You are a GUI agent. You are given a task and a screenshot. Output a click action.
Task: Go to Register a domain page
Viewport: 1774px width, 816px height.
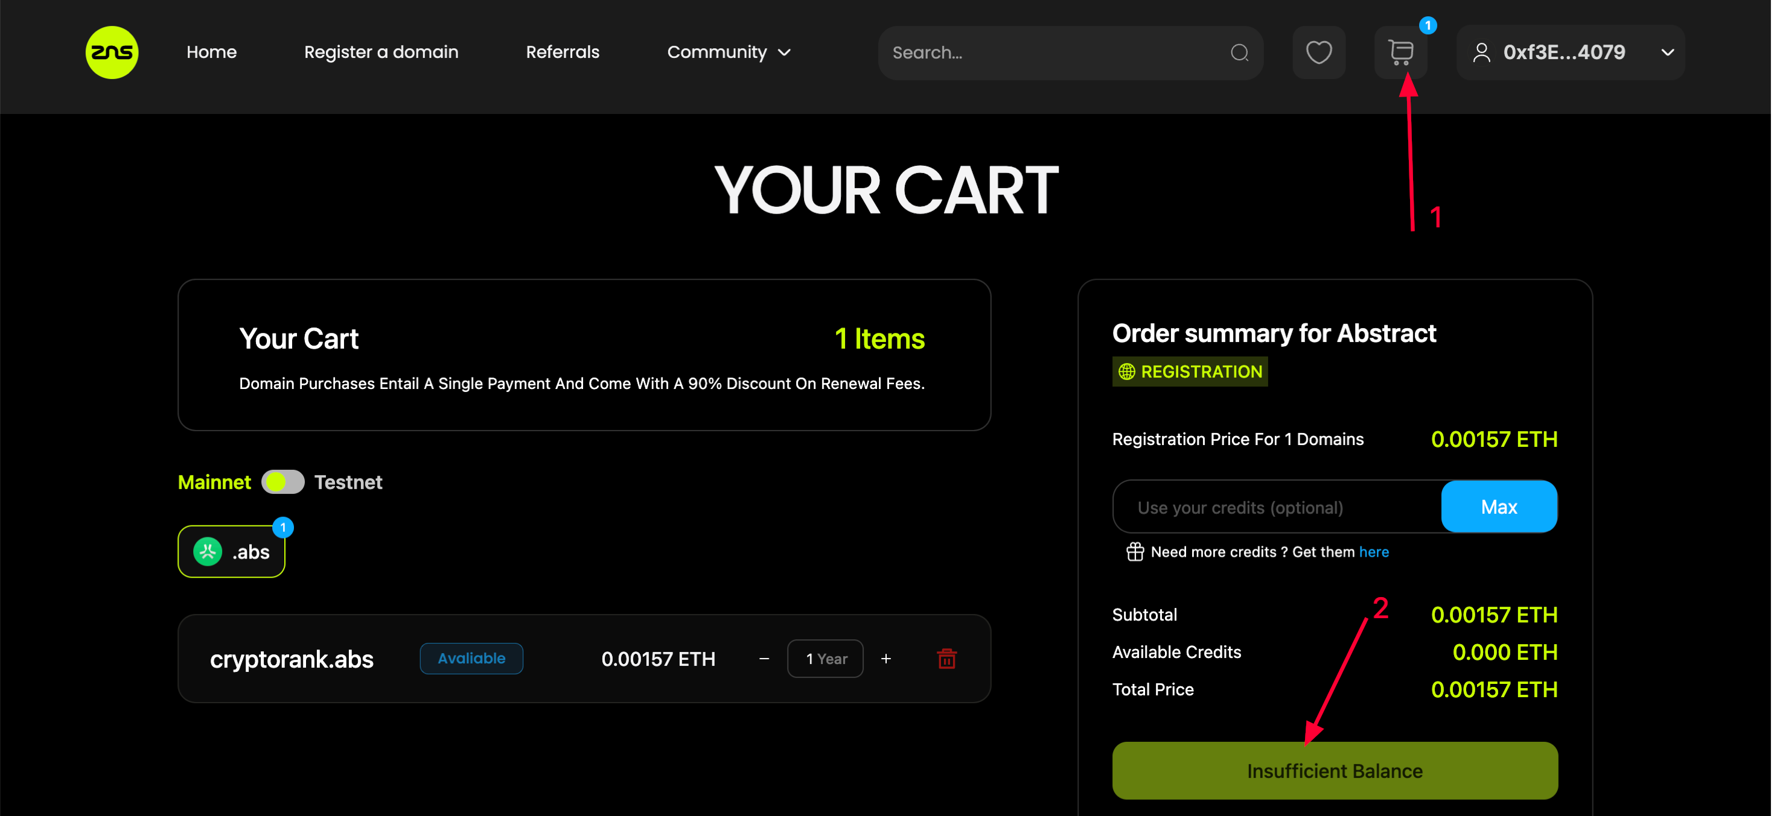(x=381, y=52)
